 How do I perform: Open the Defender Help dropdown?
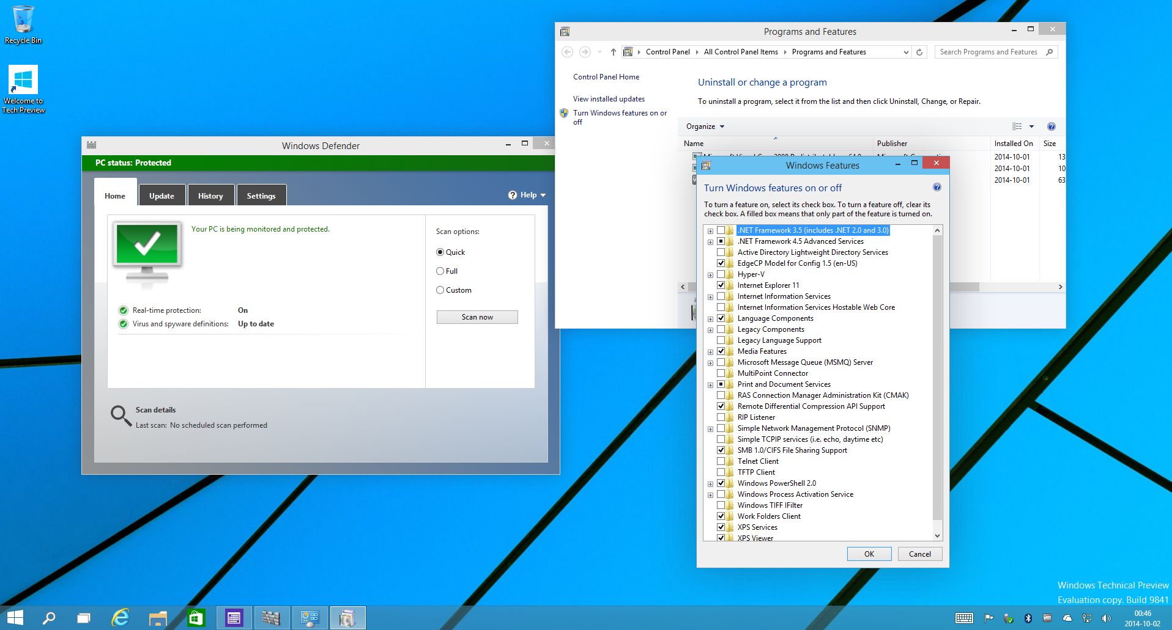pos(527,195)
